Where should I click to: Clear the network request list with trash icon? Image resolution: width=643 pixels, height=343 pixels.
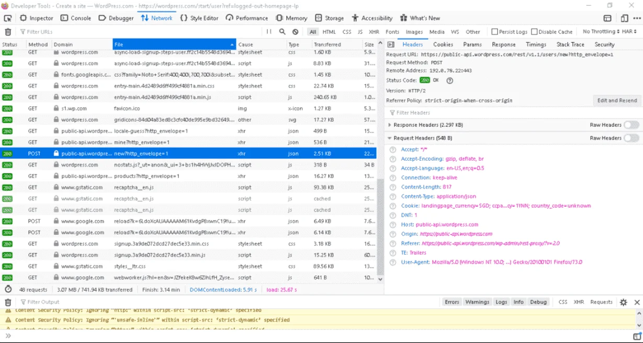8,32
